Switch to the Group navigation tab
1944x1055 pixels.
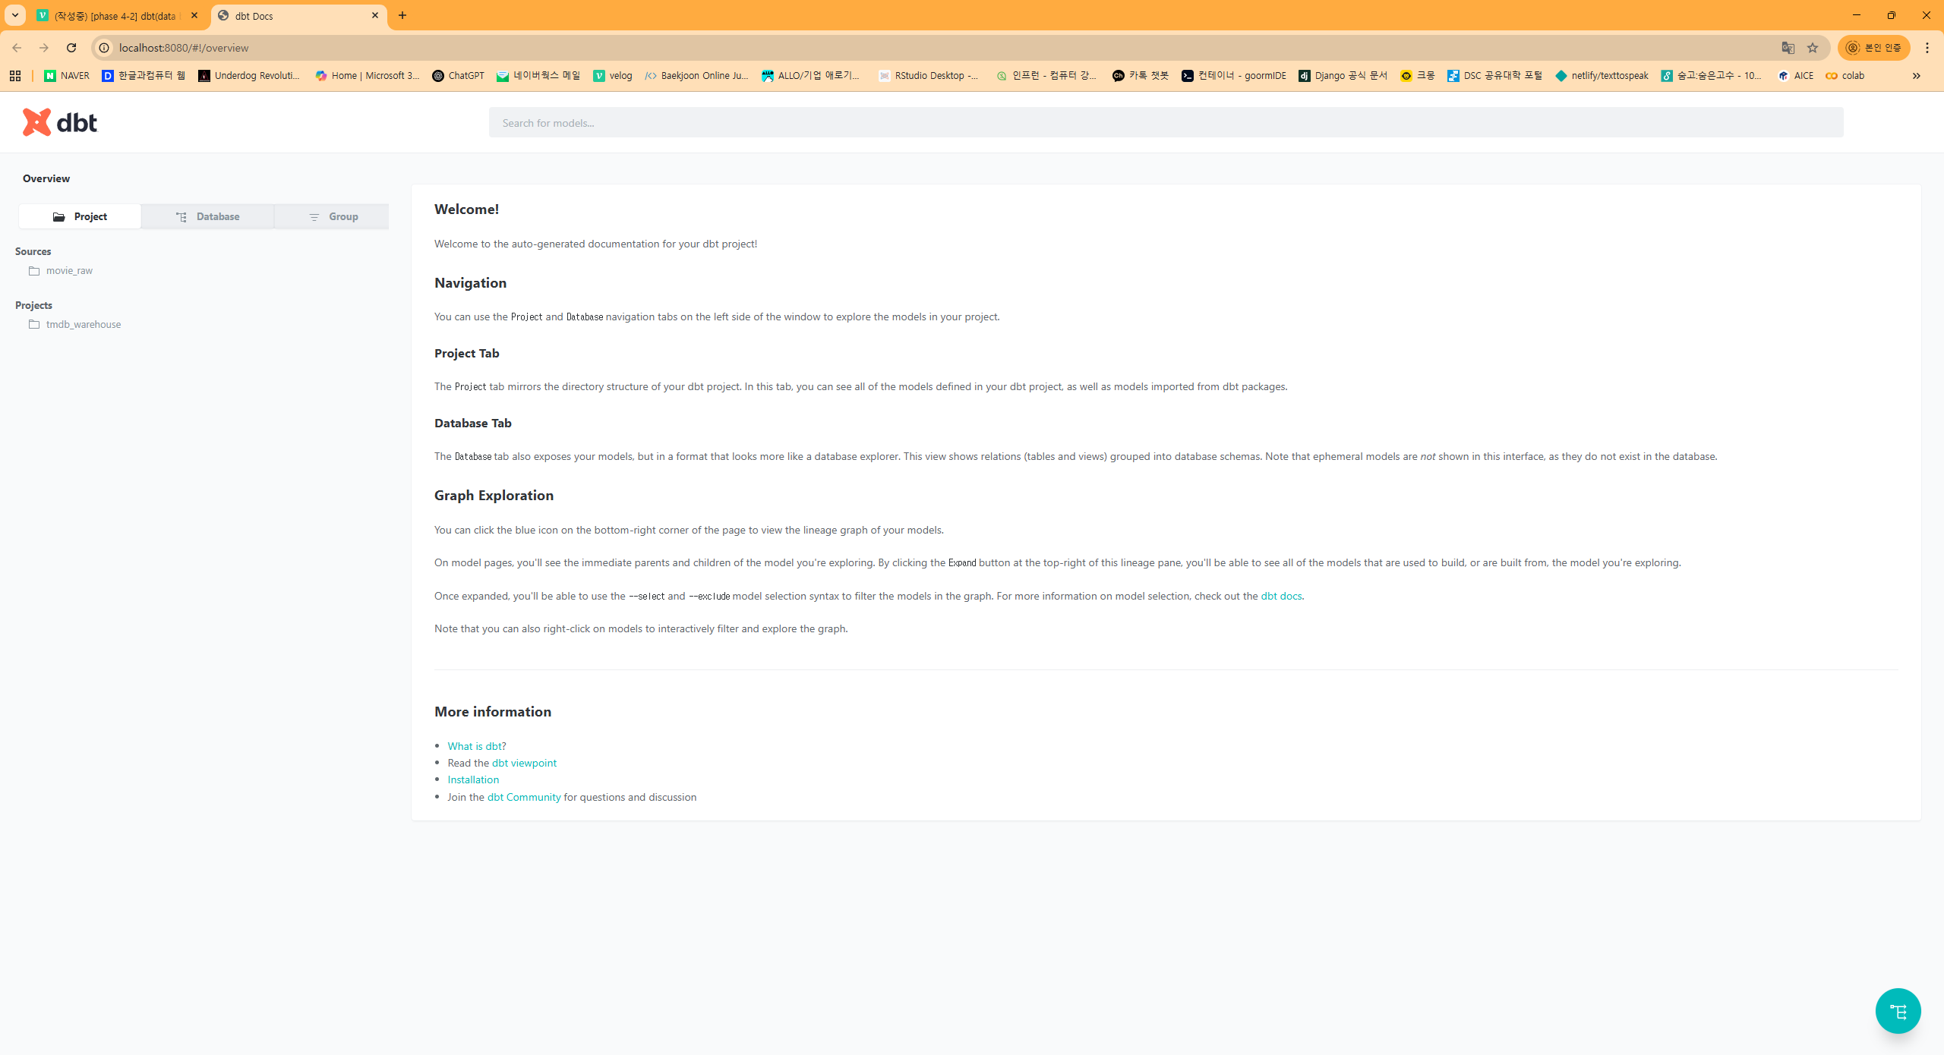(x=333, y=217)
